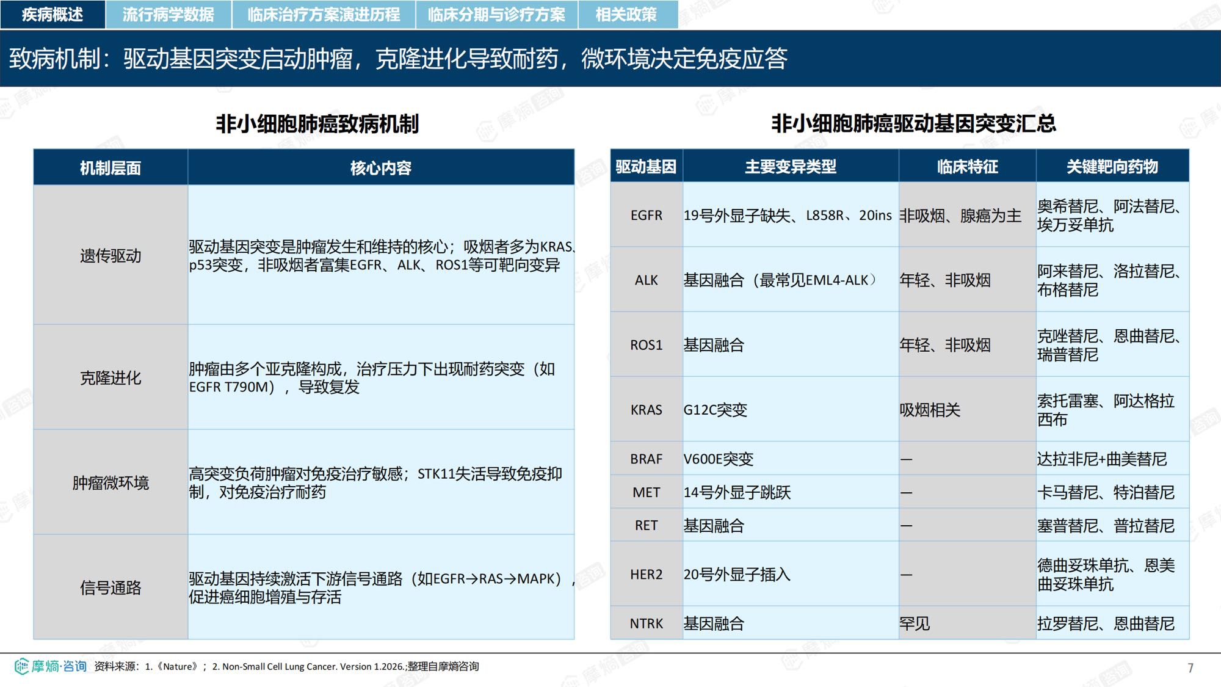Select the 克隆进化 row label
This screenshot has width=1221, height=687.
coord(111,377)
